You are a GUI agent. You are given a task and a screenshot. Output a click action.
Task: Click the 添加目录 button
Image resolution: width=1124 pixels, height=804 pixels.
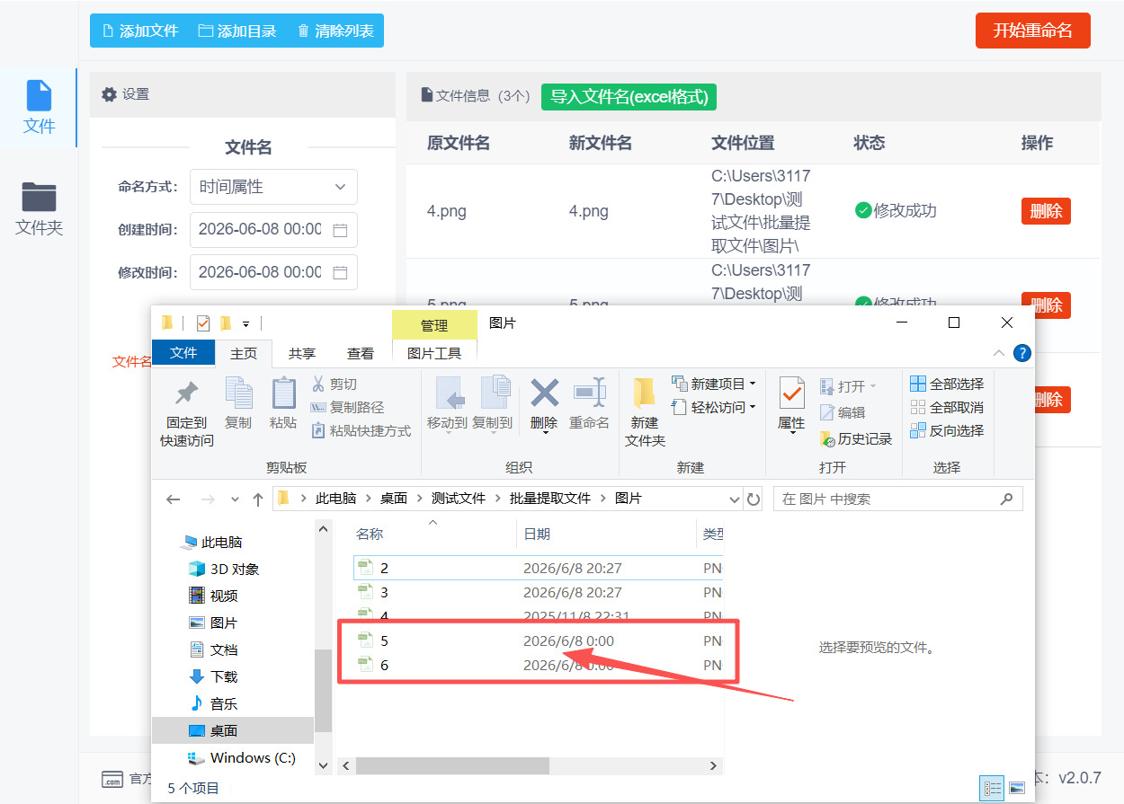tap(237, 31)
